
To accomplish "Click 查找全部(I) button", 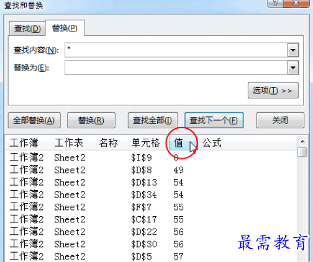I will (153, 120).
